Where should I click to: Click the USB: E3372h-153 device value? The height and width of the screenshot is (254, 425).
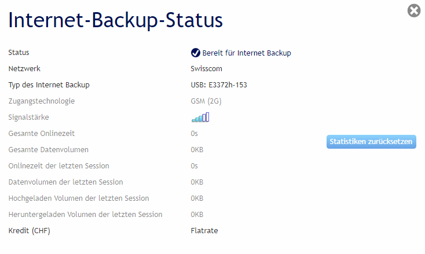219,85
